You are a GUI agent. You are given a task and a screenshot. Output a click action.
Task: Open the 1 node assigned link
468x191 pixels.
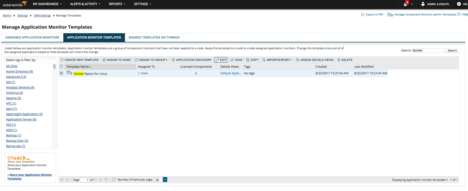[143, 73]
